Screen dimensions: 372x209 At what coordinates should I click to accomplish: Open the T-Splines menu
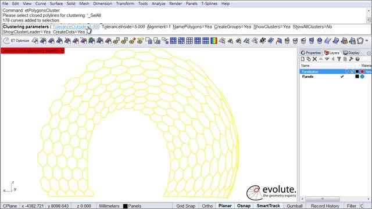coord(209,3)
